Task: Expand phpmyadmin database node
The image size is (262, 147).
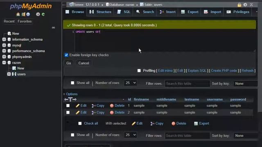Action: (x=4, y=57)
